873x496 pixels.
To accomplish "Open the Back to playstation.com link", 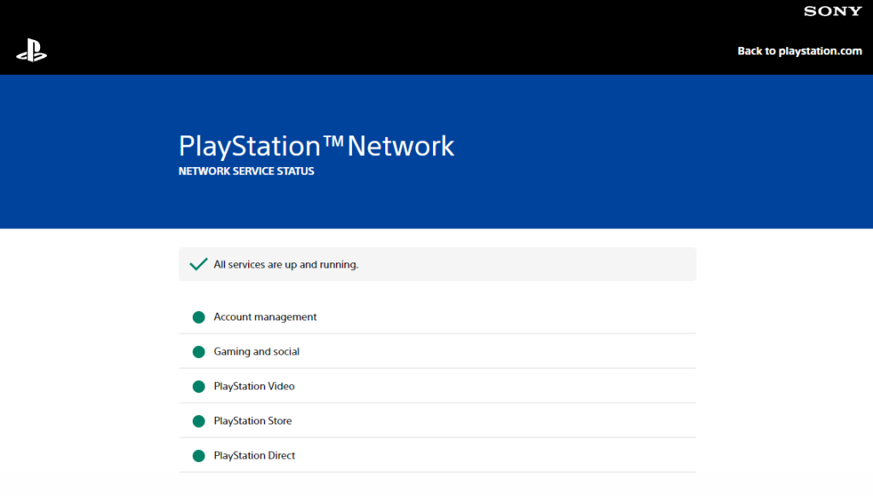I will (x=800, y=51).
